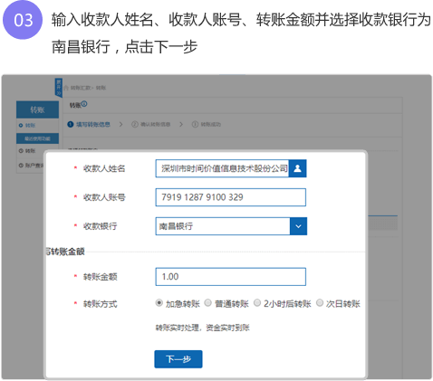Click the 下一步 button
Image resolution: width=433 pixels, height=381 pixels.
178,359
